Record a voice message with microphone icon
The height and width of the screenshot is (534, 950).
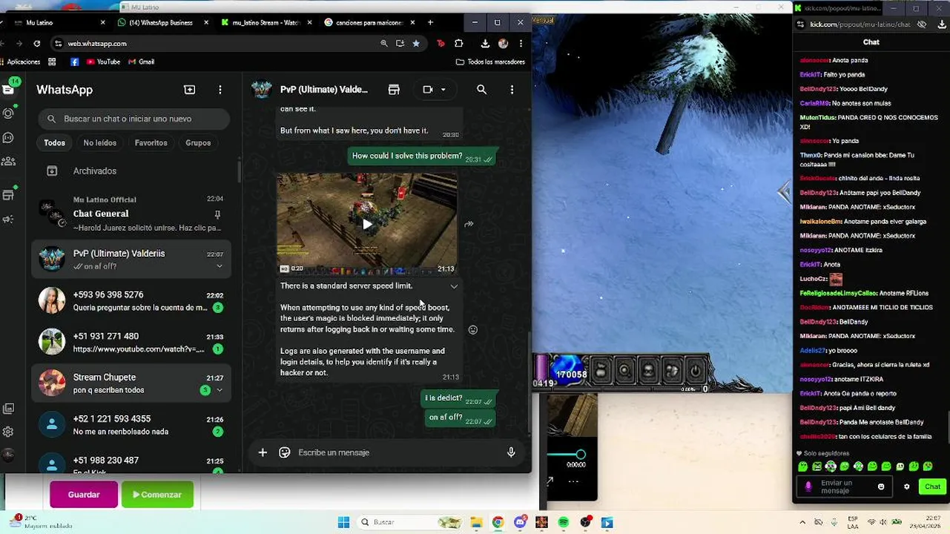511,452
